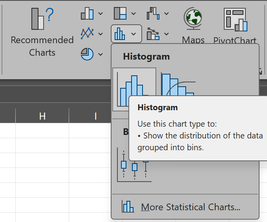Expand the Waterfall Chart dropdown arrow
The height and width of the screenshot is (222, 267).
(166, 13)
